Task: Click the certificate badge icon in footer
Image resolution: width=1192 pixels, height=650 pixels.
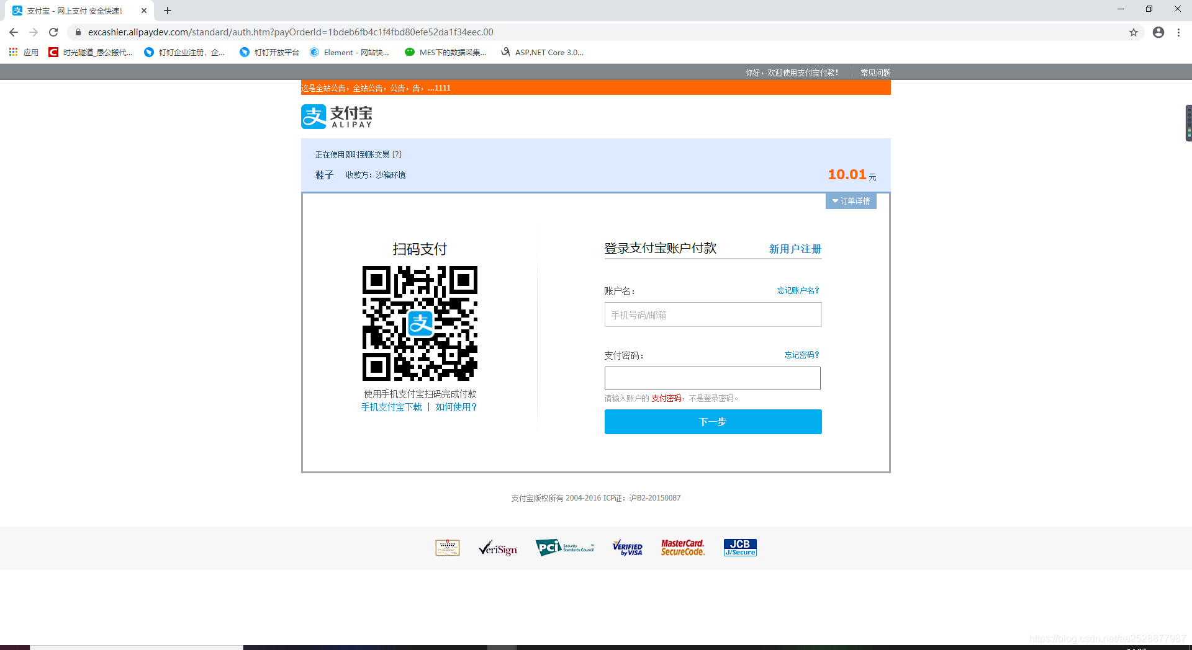Action: tap(448, 548)
